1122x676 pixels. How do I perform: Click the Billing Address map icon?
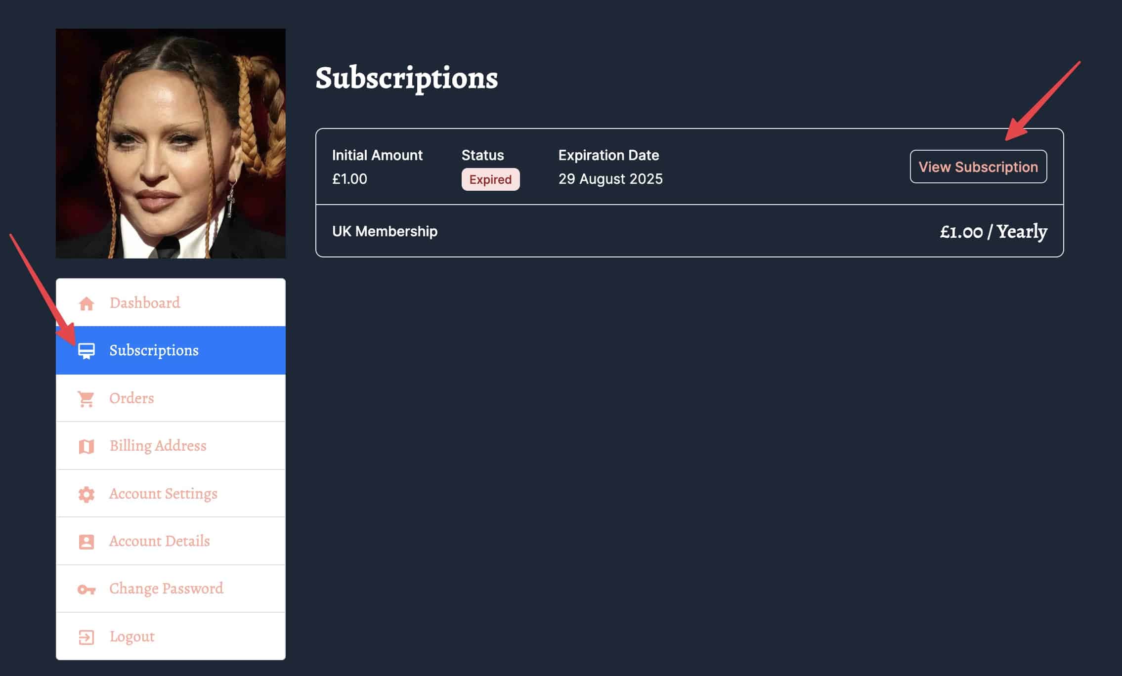[x=86, y=447]
